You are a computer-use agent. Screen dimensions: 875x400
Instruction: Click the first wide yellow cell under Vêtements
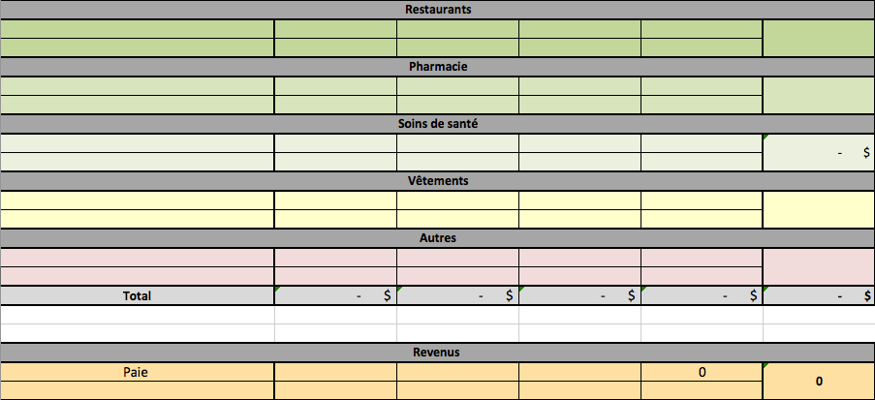tap(137, 200)
